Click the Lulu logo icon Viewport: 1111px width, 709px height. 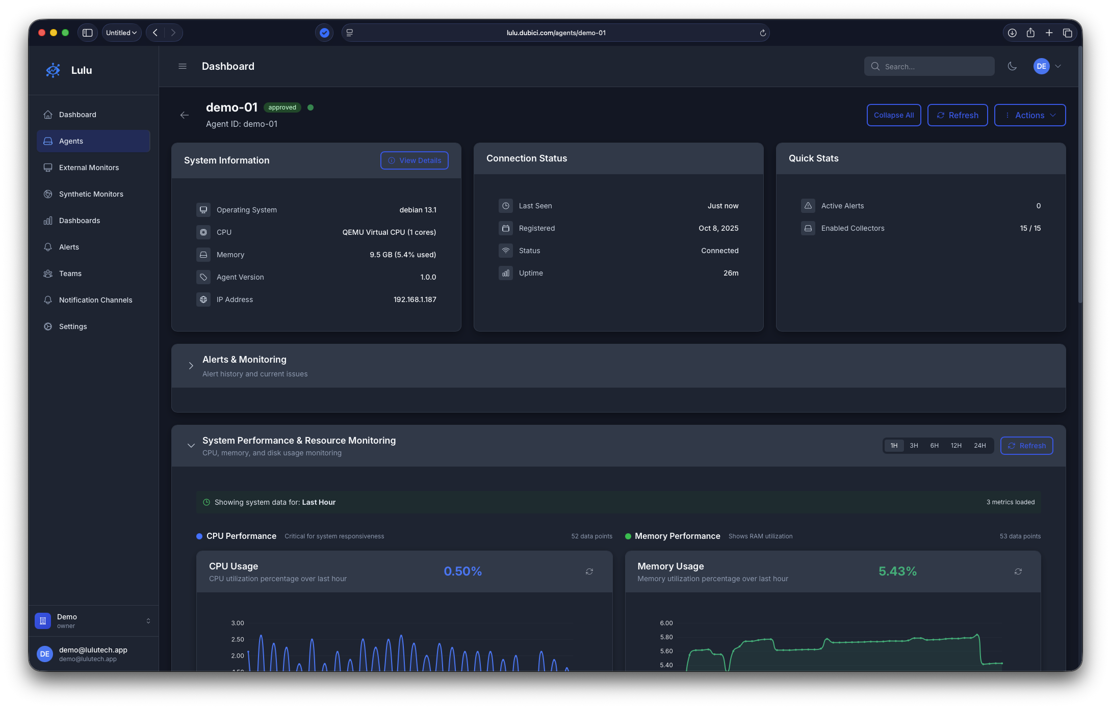pos(53,70)
